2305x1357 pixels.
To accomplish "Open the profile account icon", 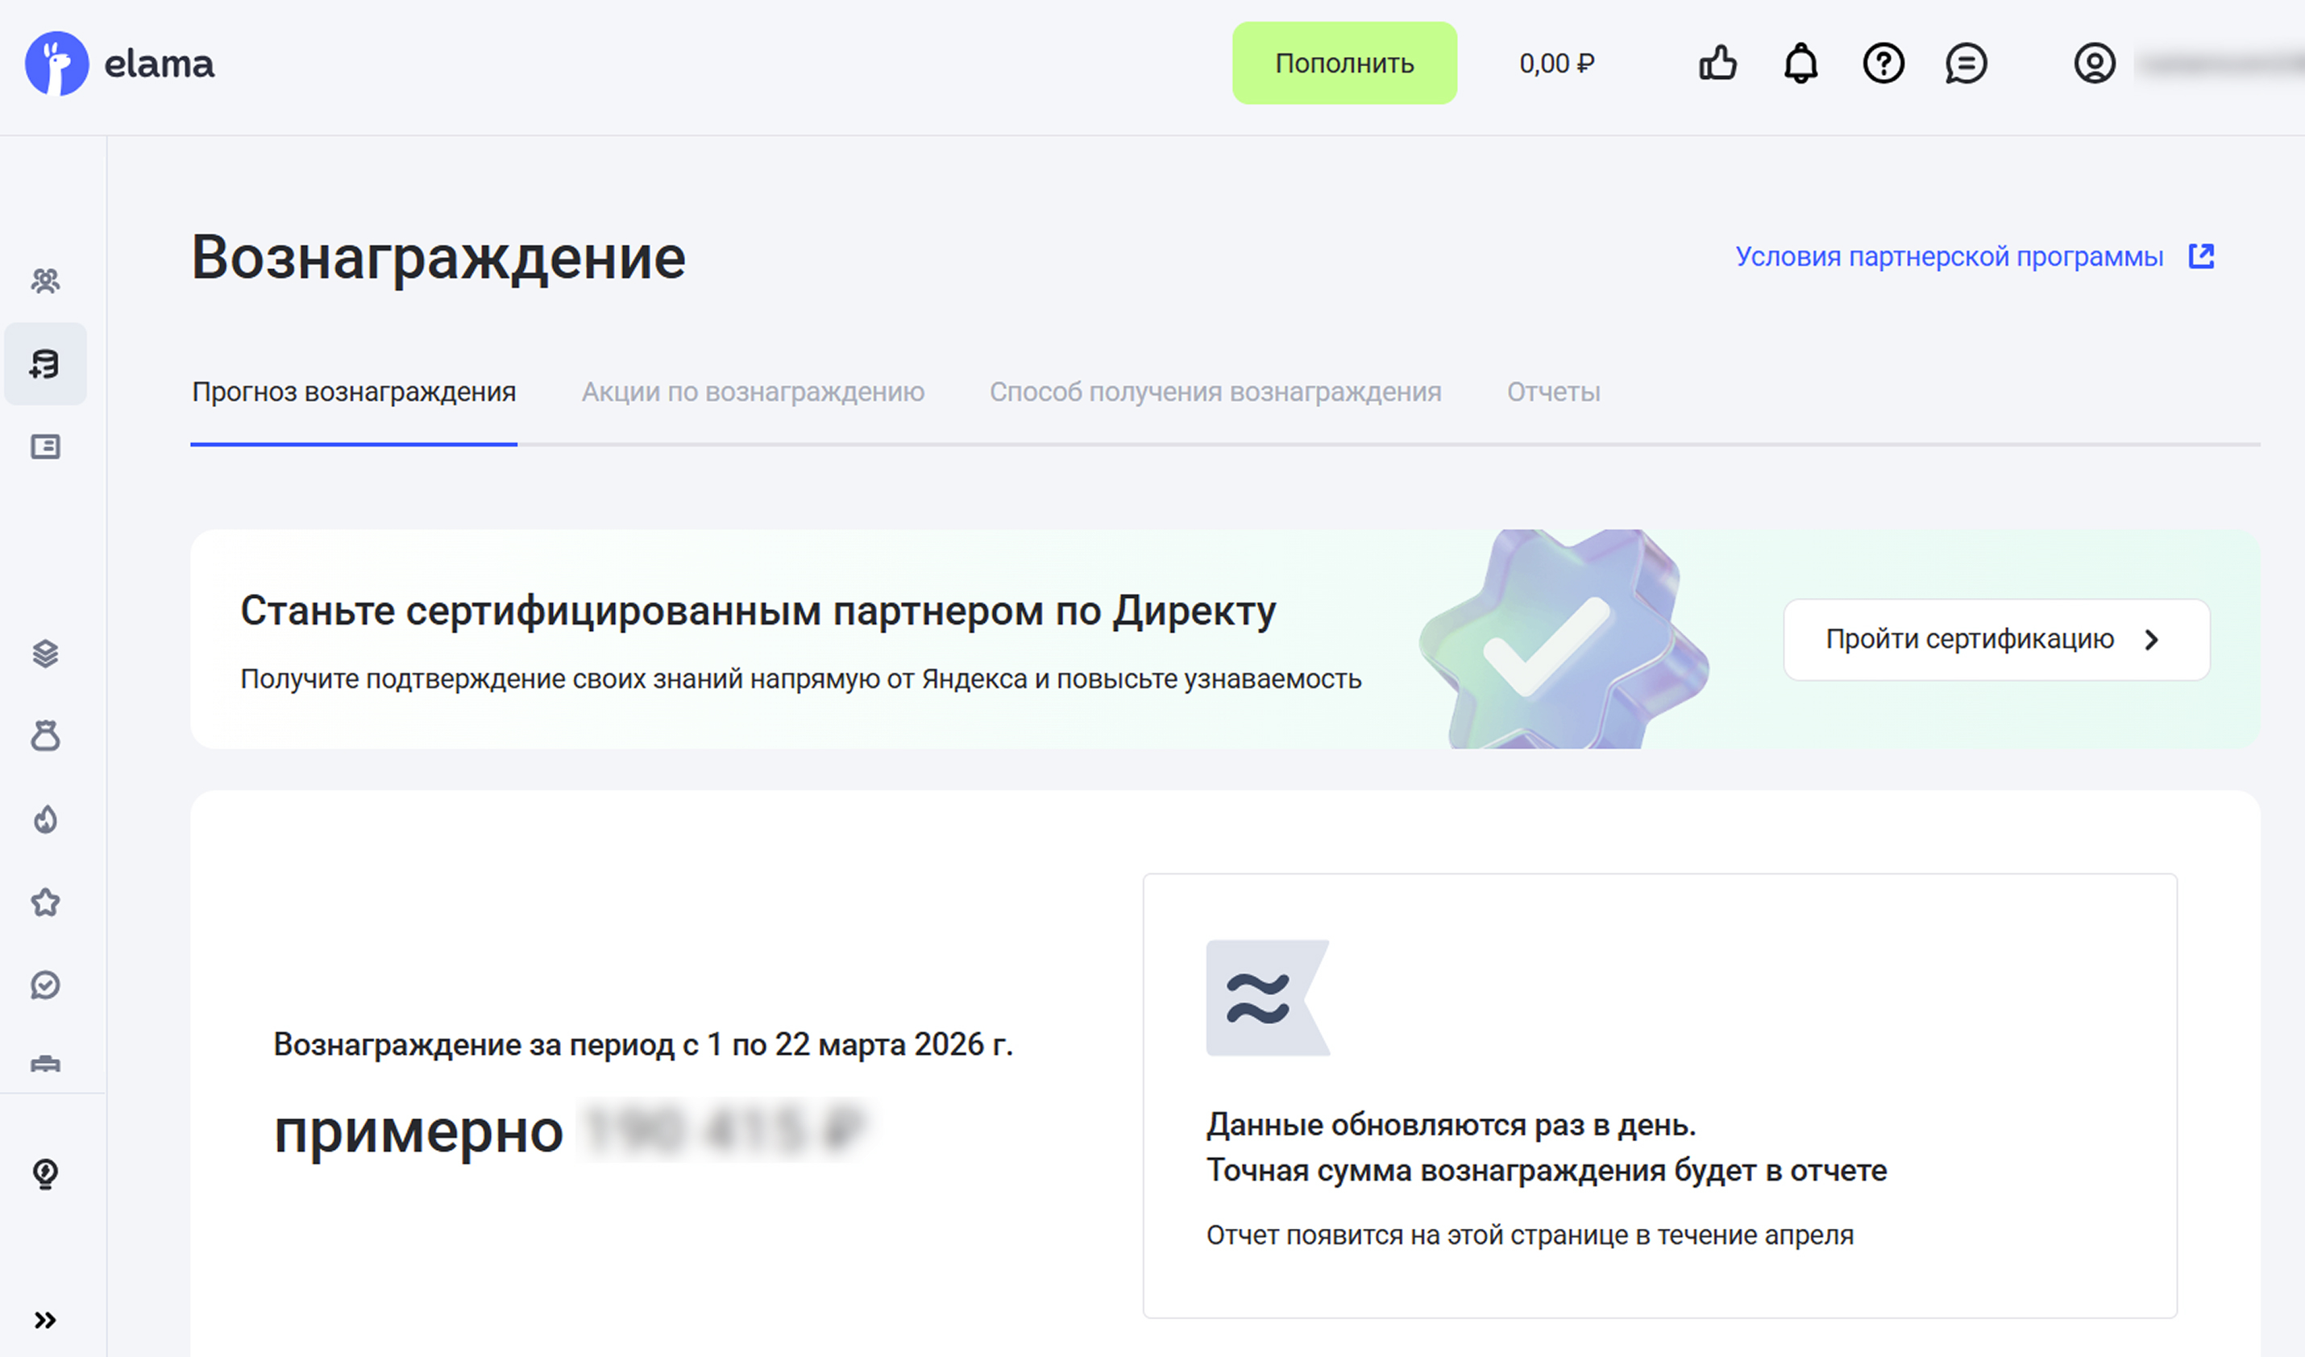I will (x=2096, y=63).
